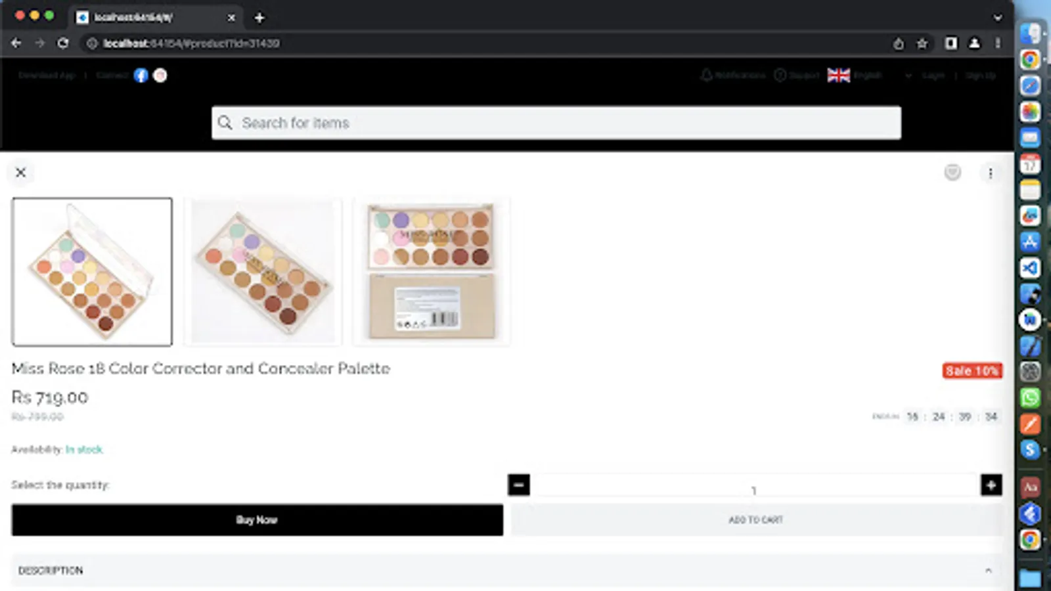The width and height of the screenshot is (1051, 591).
Task: Close the product detail view with X
Action: (20, 173)
